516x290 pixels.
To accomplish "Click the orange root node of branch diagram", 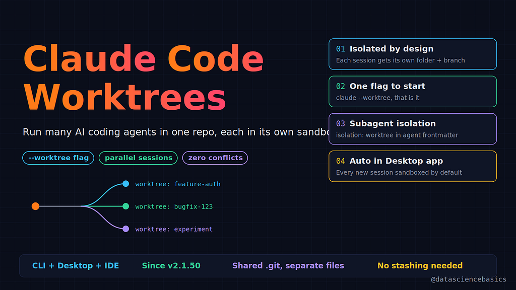I will pos(36,206).
